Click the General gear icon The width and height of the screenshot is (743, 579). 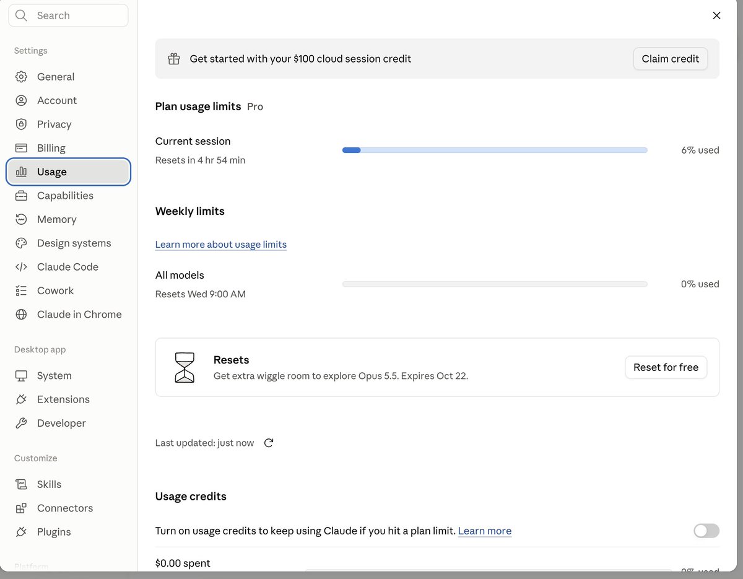21,77
